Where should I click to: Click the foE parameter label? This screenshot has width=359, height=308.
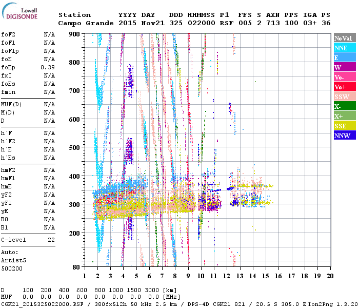[6, 59]
